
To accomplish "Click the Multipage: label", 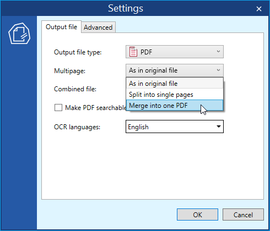I will (70, 71).
